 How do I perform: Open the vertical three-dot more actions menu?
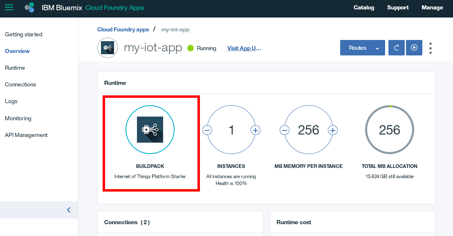pos(431,48)
